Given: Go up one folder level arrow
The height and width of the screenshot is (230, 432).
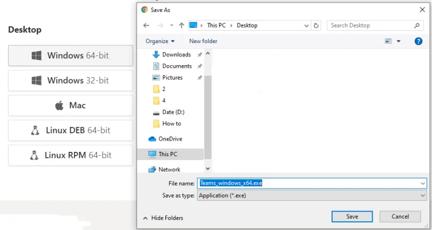Looking at the screenshot, I should (181, 25).
